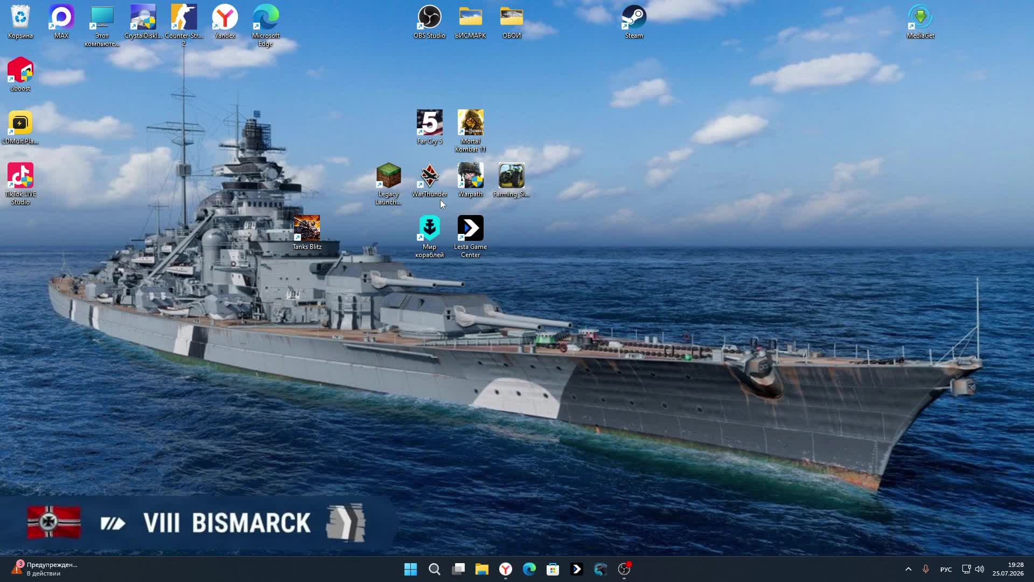Image resolution: width=1034 pixels, height=582 pixels.
Task: Select the Counter-Strike 2 desktop shortcut
Action: coord(184,26)
